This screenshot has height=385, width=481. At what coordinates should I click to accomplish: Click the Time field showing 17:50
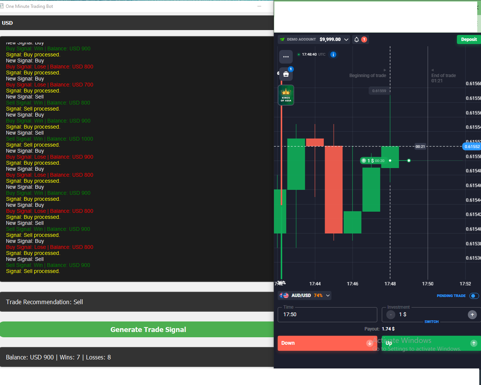point(327,314)
